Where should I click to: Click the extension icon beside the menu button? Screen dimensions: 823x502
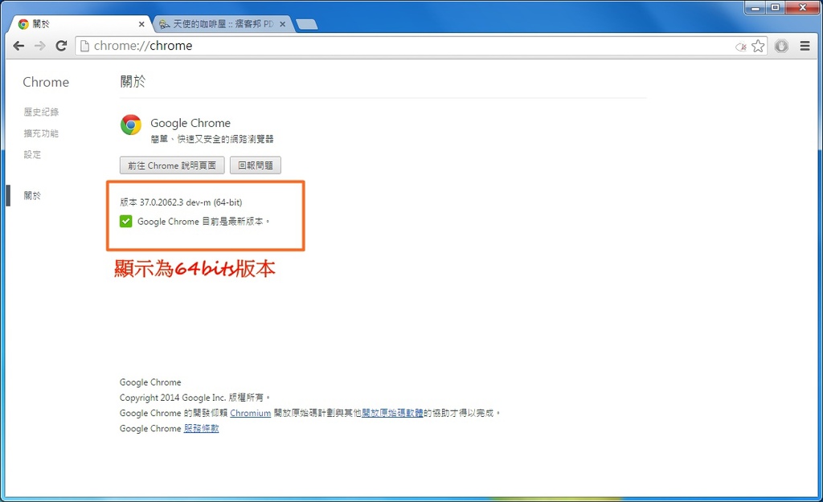[x=781, y=46]
